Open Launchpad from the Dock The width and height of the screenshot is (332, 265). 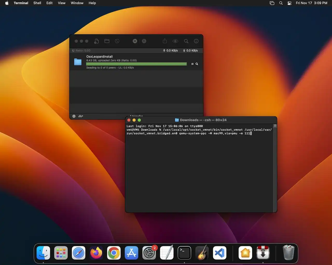point(61,253)
